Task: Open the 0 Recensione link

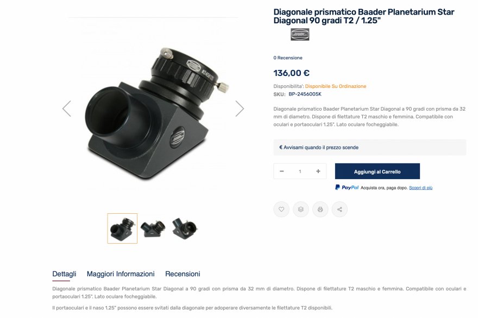Action: (x=288, y=58)
